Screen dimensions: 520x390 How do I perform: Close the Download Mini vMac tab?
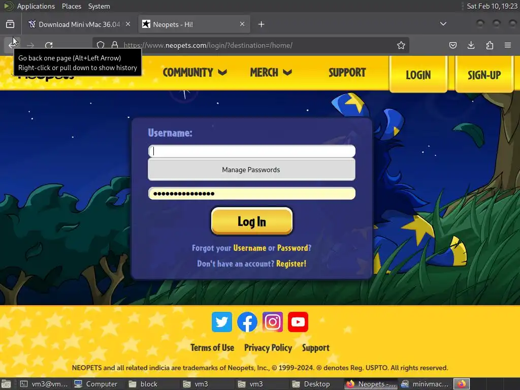click(128, 24)
